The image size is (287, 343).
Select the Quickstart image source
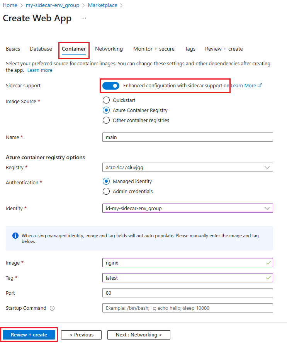[x=106, y=100]
